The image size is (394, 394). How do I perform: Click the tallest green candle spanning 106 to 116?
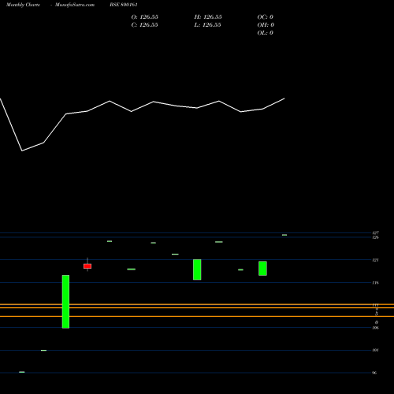pyautogui.click(x=65, y=302)
